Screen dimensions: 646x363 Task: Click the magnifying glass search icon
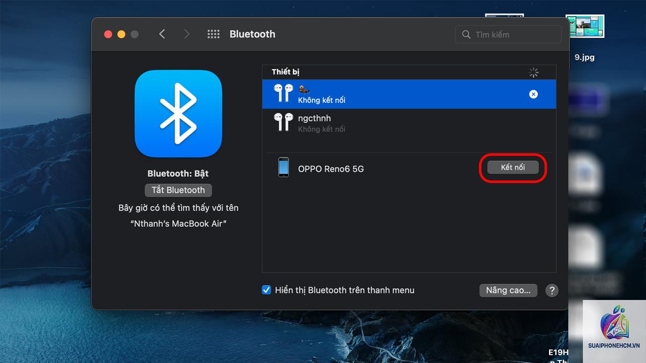pos(466,34)
